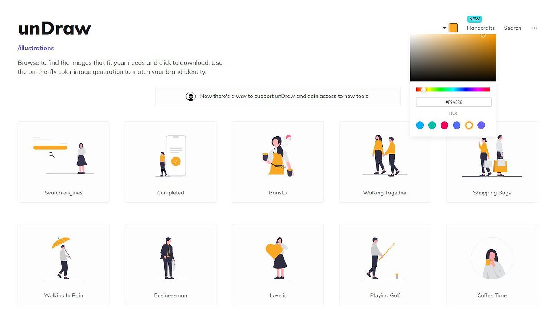The width and height of the screenshot is (555, 311).
Task: Click the NEW badge above Handcrafts
Action: [474, 19]
